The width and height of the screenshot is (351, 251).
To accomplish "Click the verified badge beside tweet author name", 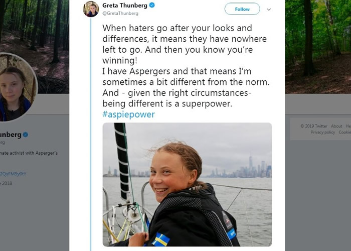I will [x=152, y=6].
